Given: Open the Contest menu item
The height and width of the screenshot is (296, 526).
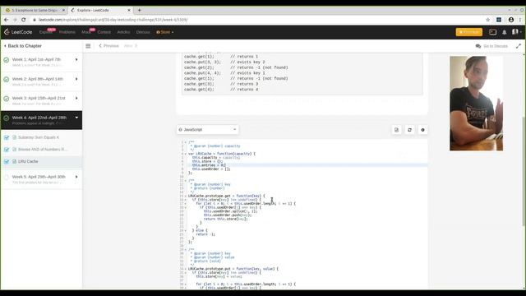Looking at the screenshot, I should [x=104, y=32].
